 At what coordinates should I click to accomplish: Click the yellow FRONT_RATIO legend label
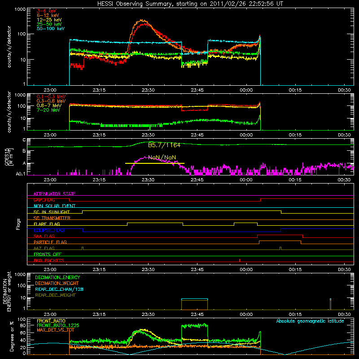click(51, 321)
